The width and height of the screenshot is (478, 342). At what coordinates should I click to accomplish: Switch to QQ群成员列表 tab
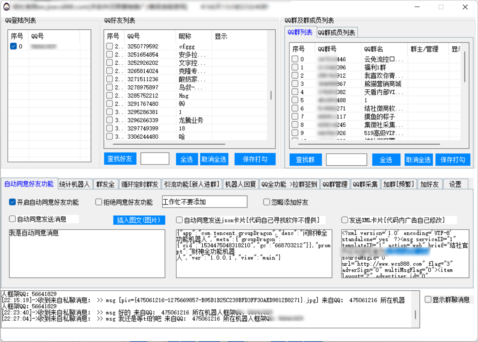point(337,32)
